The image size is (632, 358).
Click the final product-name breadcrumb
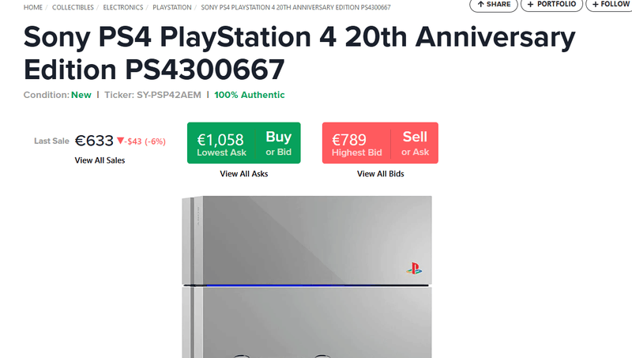[x=296, y=7]
